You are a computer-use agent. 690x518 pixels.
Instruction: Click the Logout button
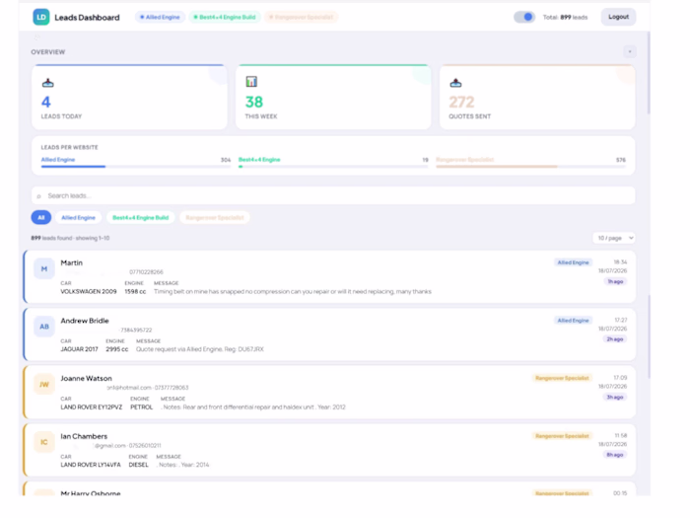618,17
